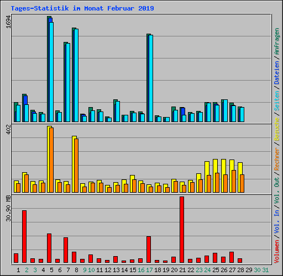Click the cyan pages bar for day 17
The height and width of the screenshot is (276, 283).
[151, 78]
